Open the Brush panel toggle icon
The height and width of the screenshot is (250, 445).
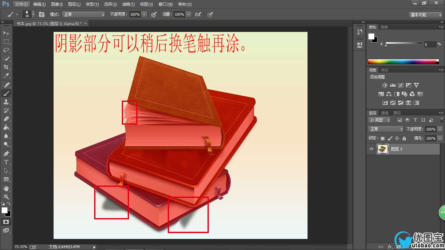tap(42, 14)
